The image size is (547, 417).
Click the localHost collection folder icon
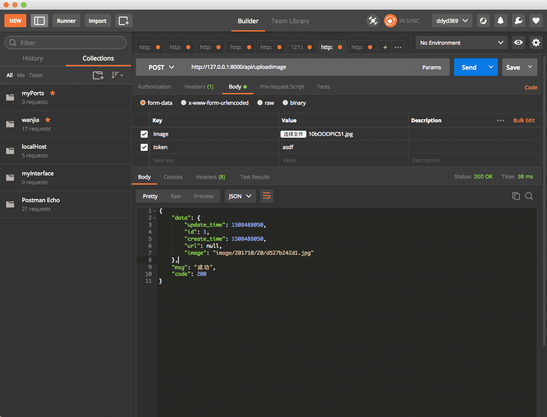10,151
